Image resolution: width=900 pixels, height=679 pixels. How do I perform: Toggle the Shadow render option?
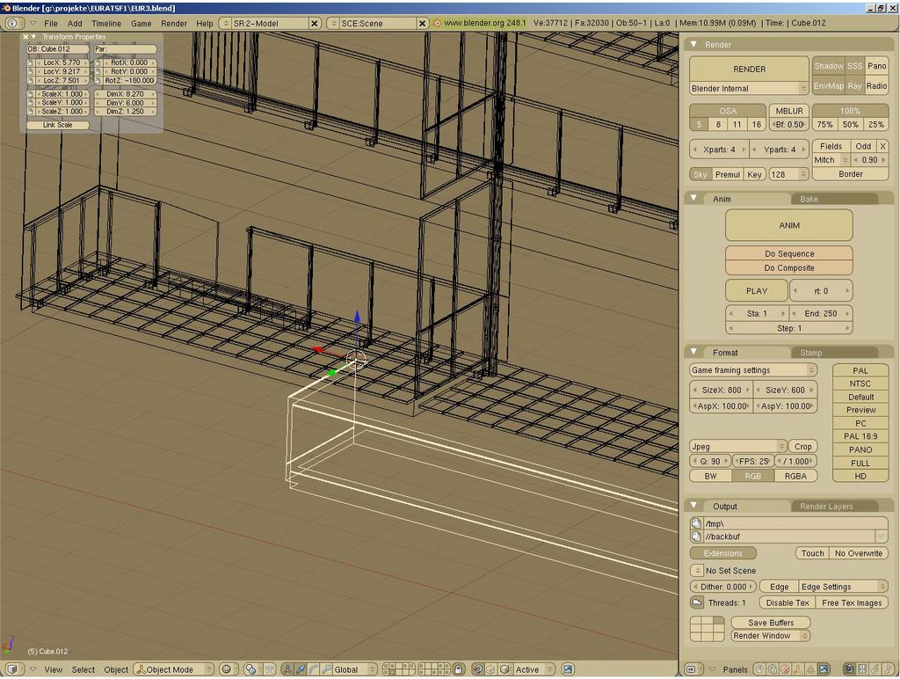coord(829,66)
